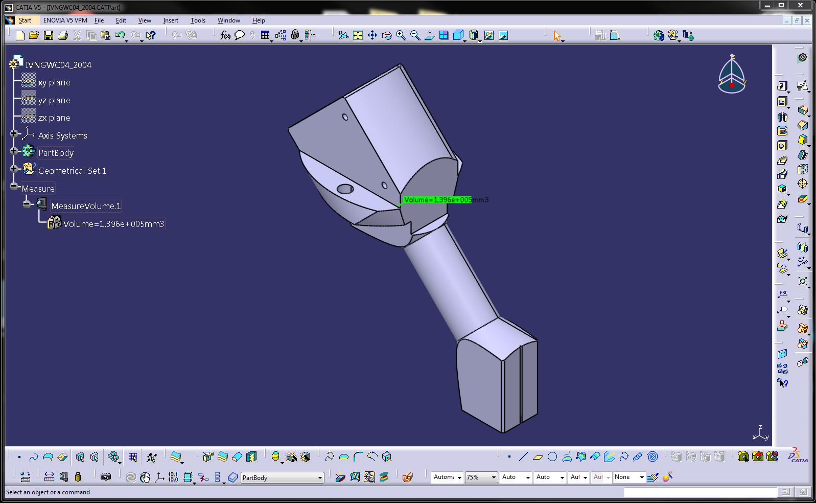Open file with folder icon
The height and width of the screenshot is (503, 816).
tap(34, 35)
